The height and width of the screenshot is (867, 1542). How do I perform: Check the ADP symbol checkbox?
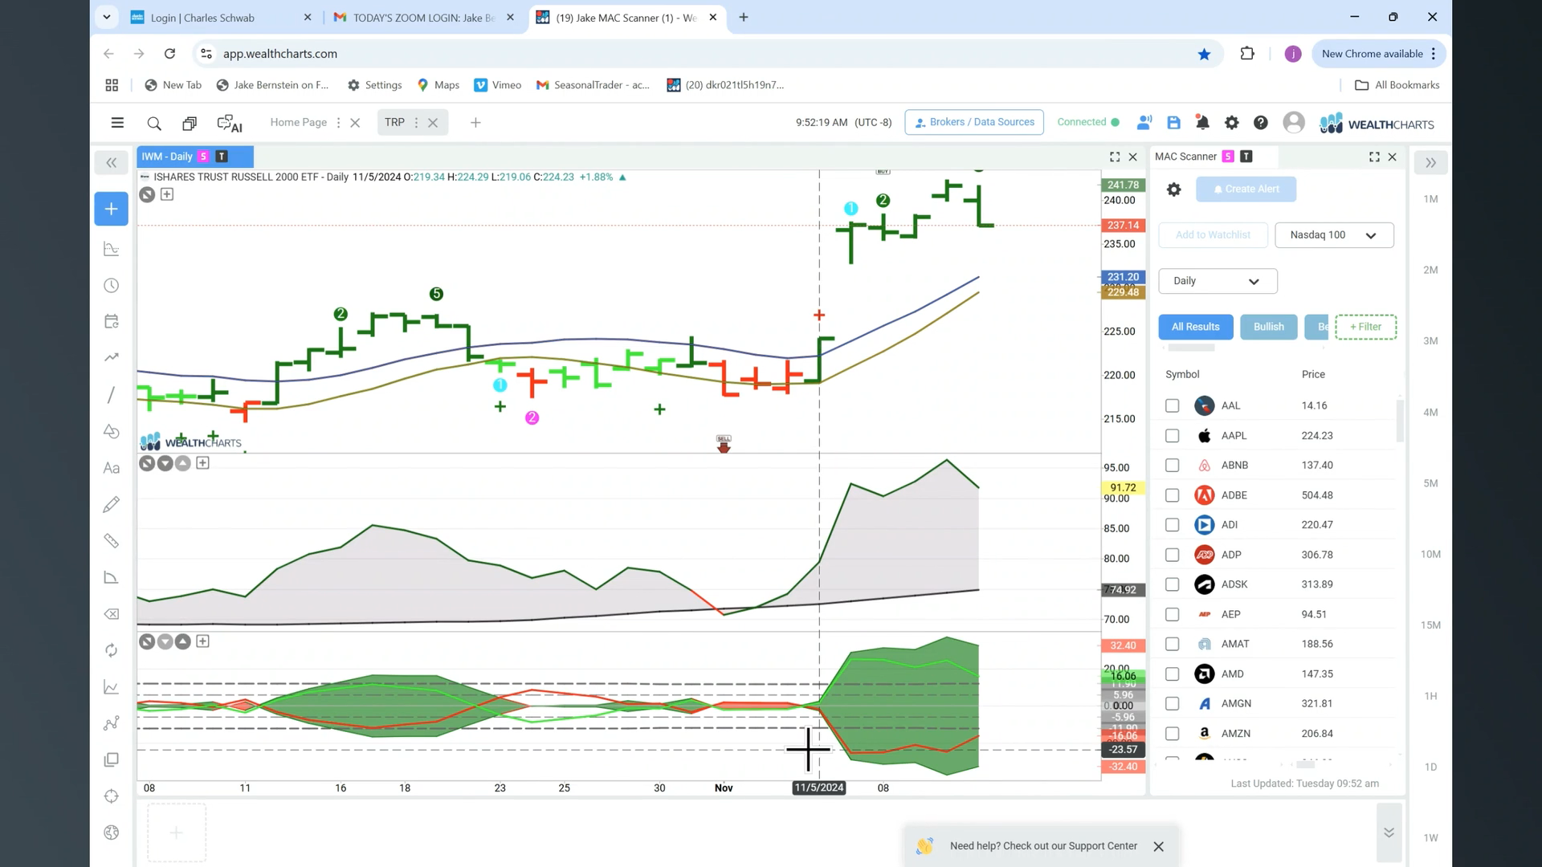point(1173,555)
